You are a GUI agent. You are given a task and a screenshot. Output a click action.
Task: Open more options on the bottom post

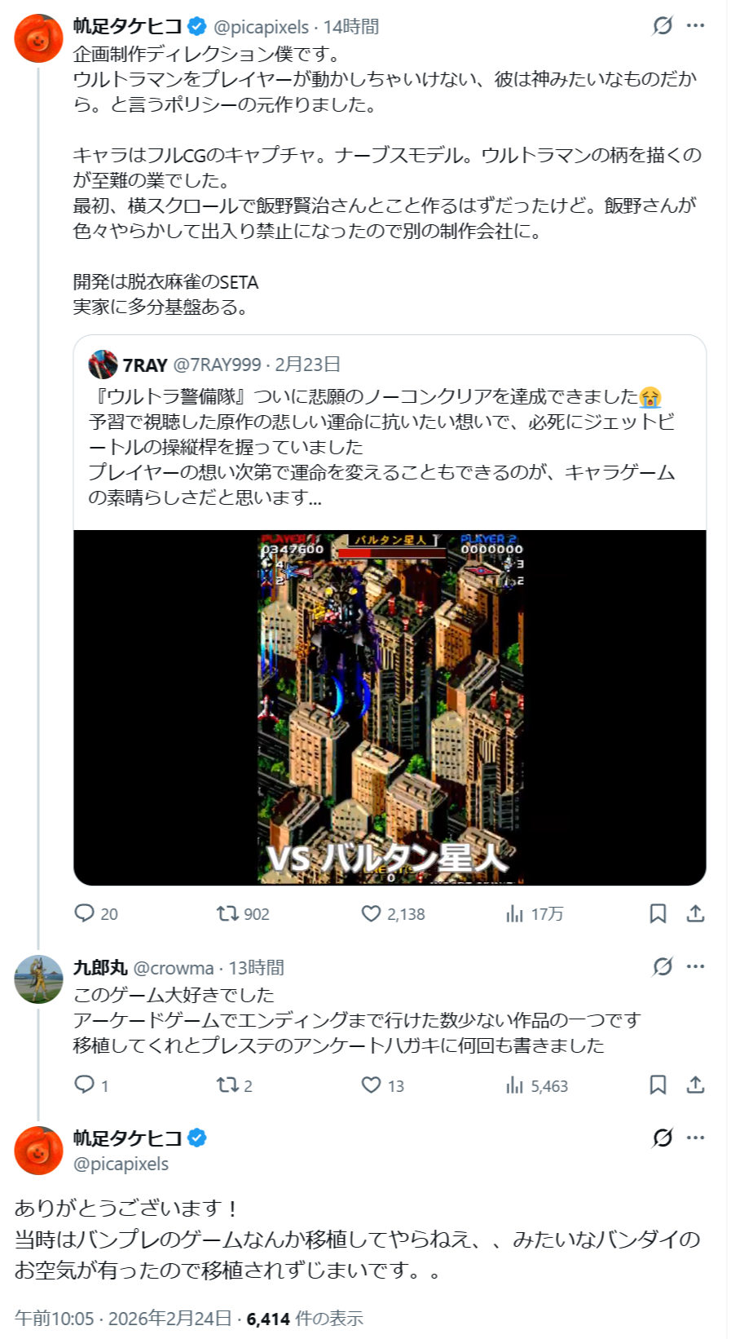click(x=695, y=1138)
